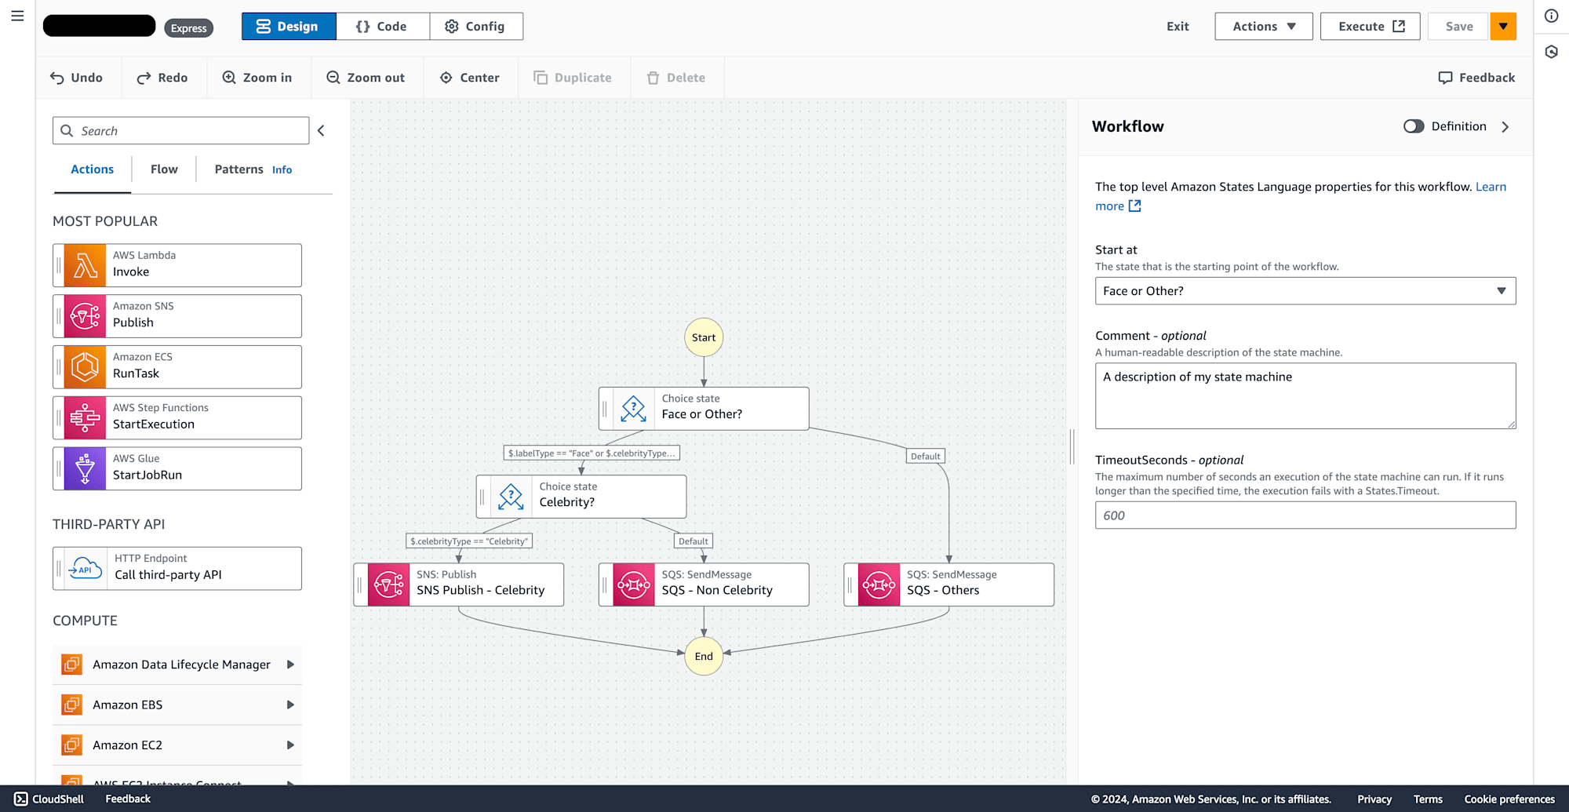Select the 'Face or Other?' choice state icon
Viewport: 1569px width, 812px height.
(x=633, y=408)
